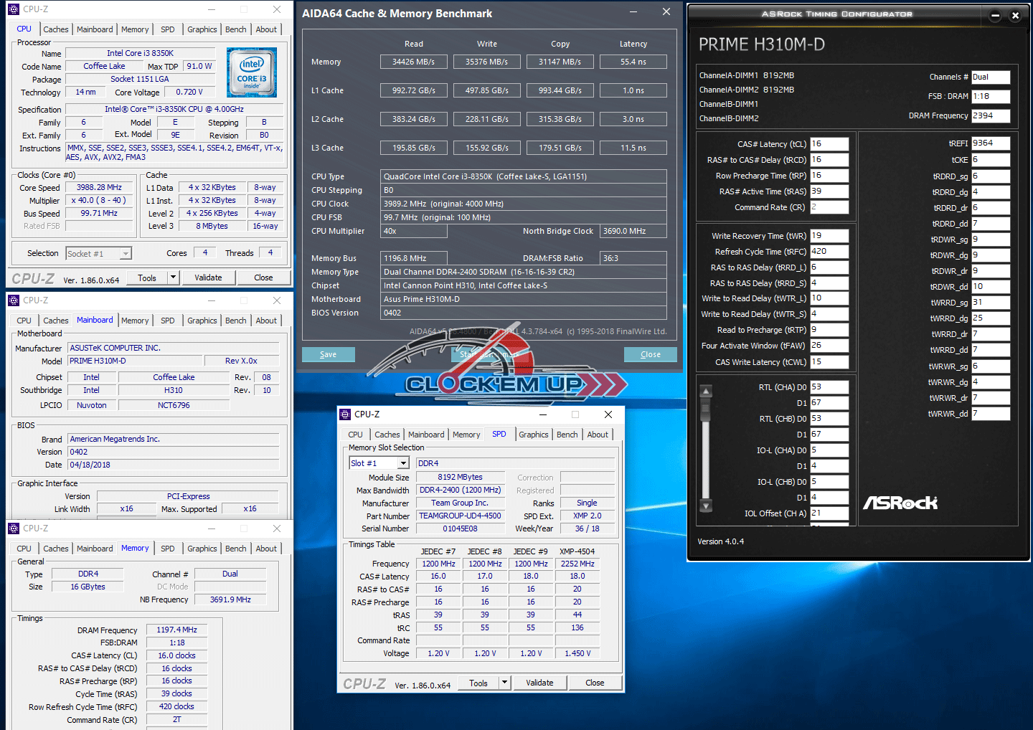Expand the Socket #1 selection combo box
The width and height of the screenshot is (1033, 730).
coord(126,253)
